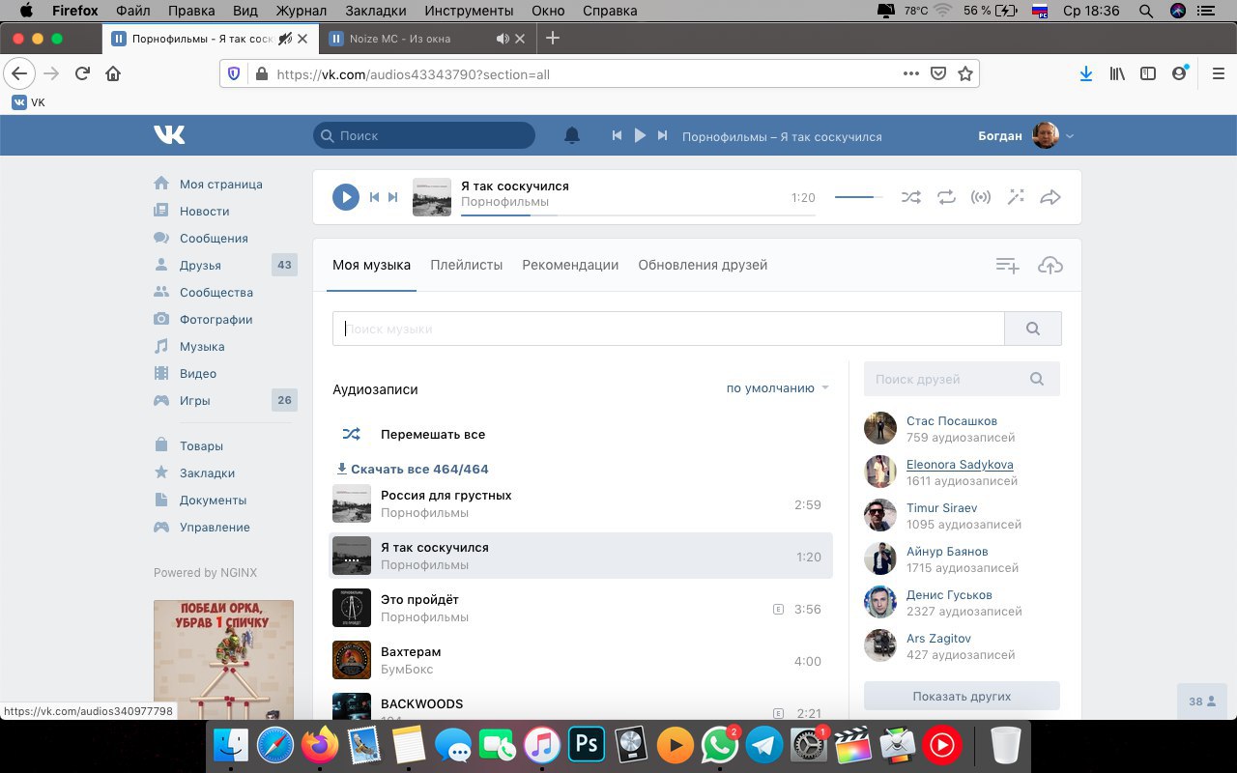Open Сообщества in the left menu

[216, 292]
